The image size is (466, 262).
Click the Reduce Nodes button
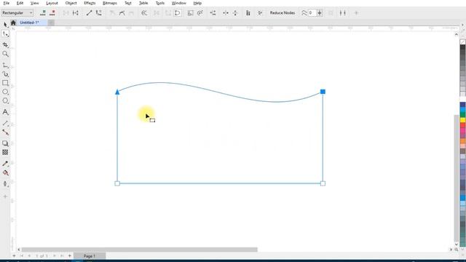[283, 13]
